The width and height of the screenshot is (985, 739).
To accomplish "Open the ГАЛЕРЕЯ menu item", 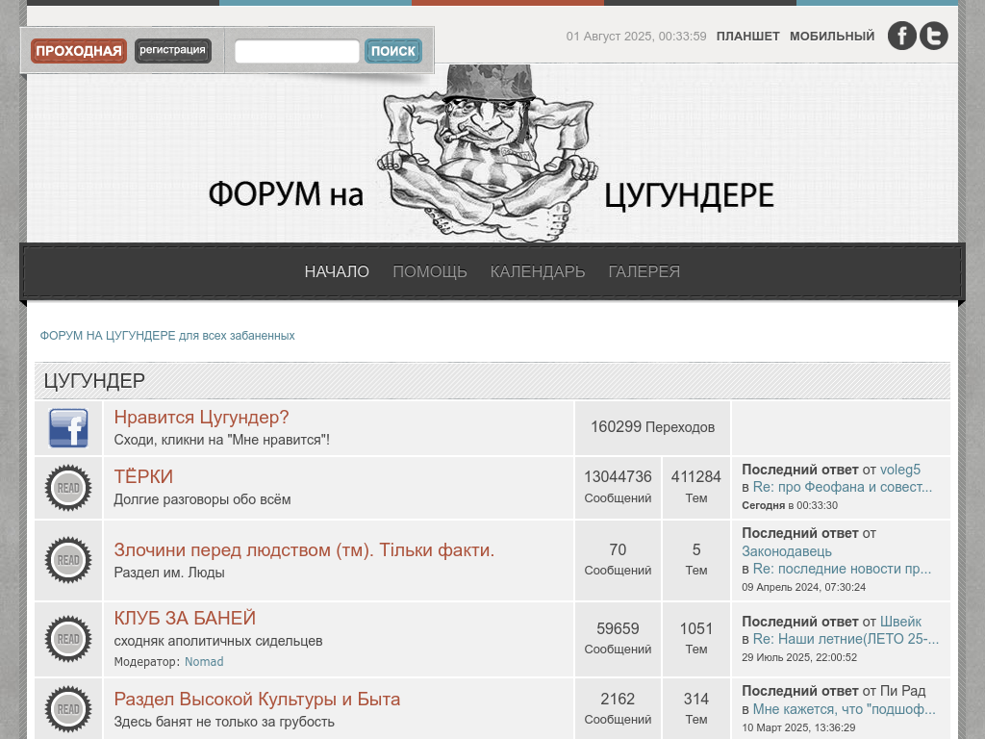I will (644, 272).
